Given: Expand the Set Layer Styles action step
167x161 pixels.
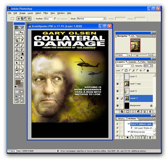Looking at the screenshot, I should [x=132, y=128].
